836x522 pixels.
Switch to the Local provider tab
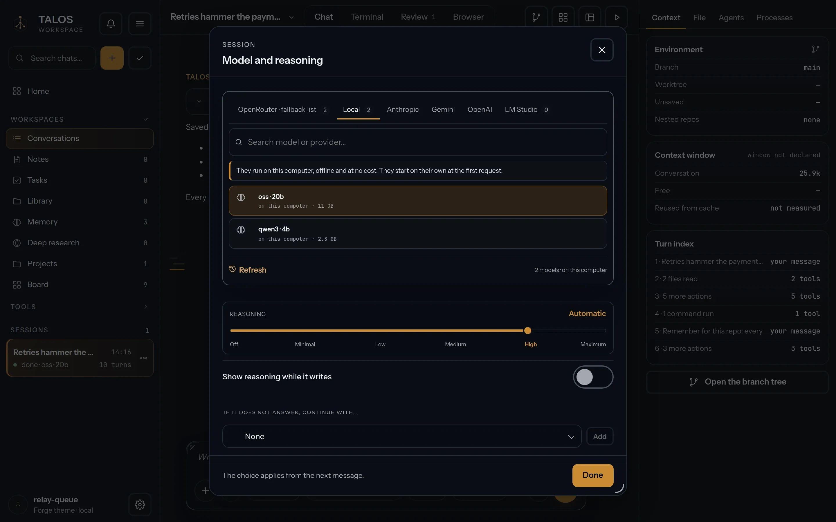[358, 110]
